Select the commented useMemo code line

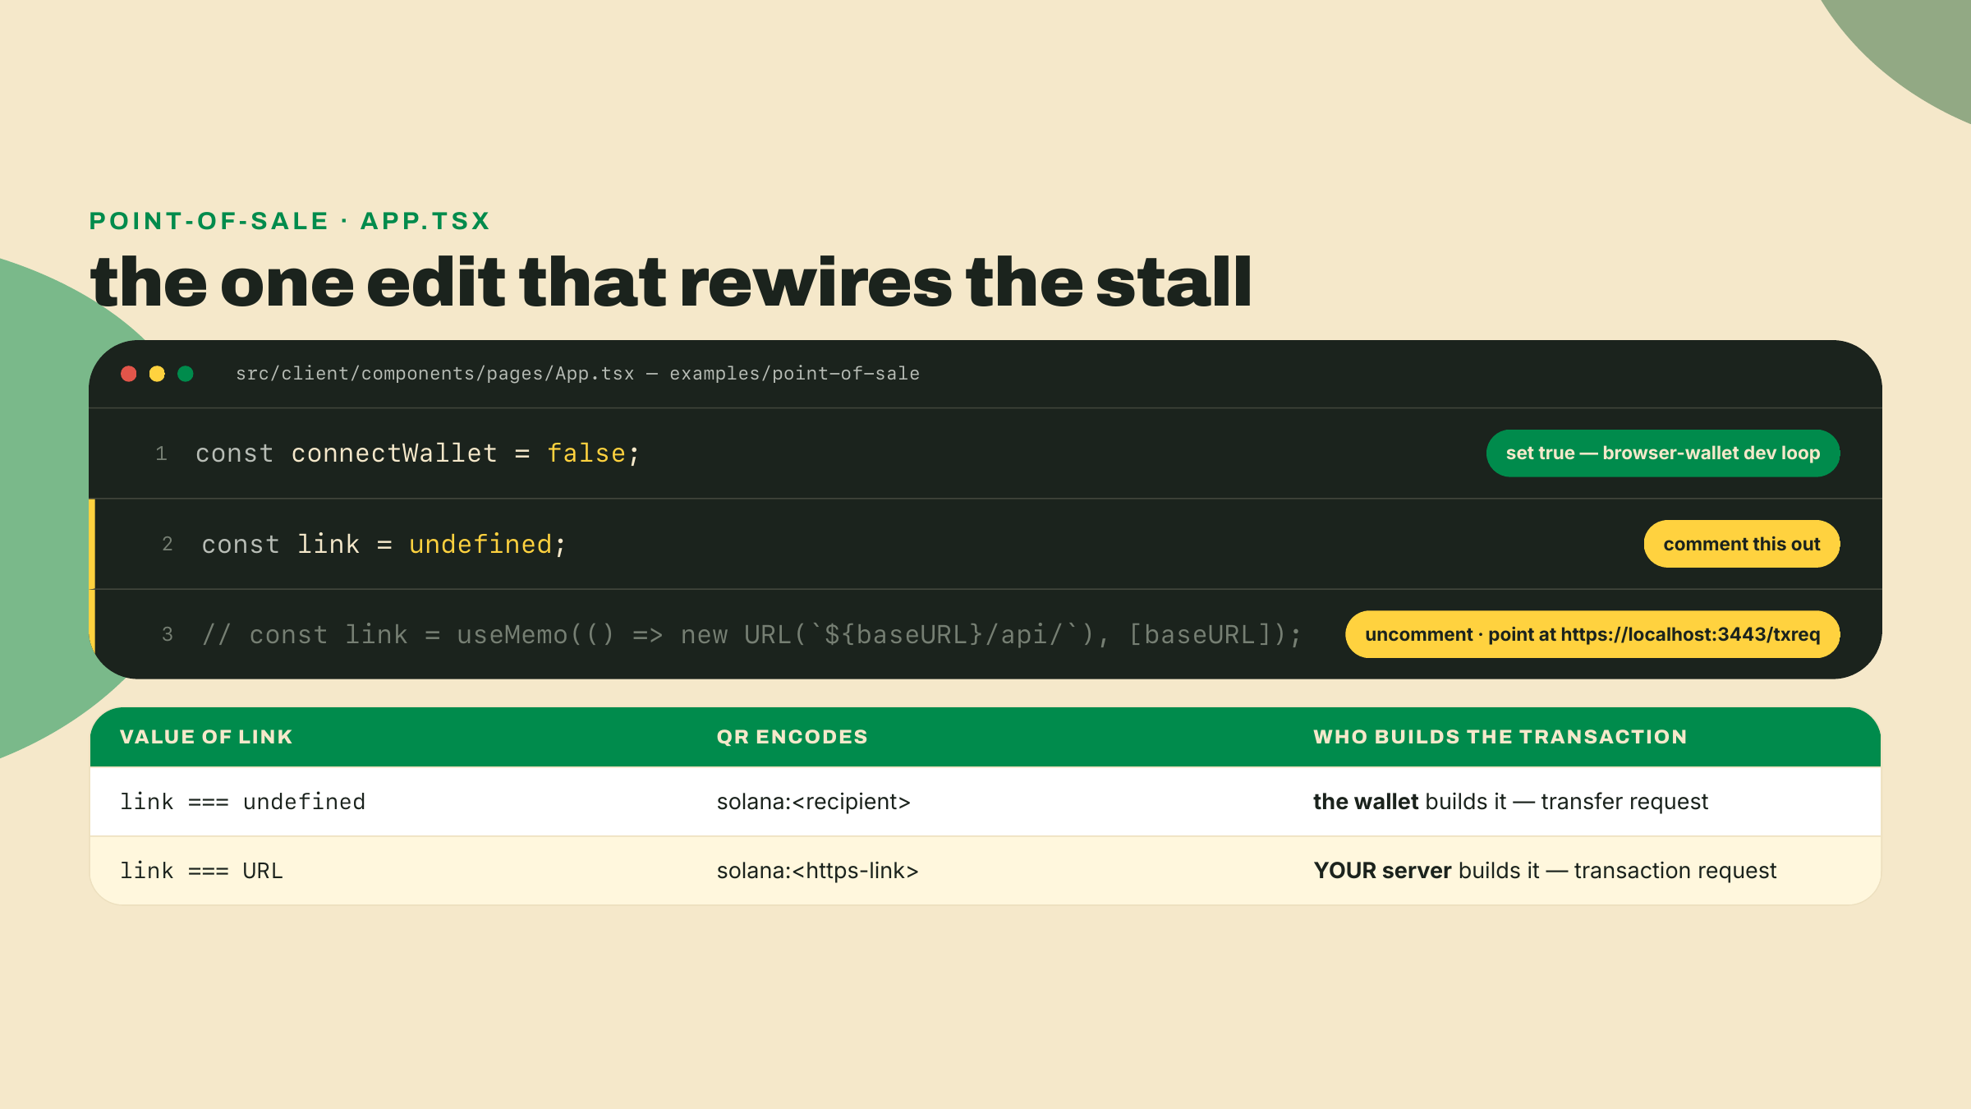pos(751,635)
